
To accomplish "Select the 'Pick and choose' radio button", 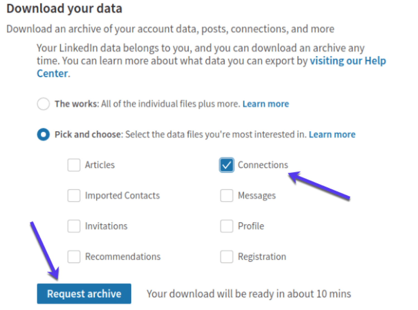I will pos(43,134).
